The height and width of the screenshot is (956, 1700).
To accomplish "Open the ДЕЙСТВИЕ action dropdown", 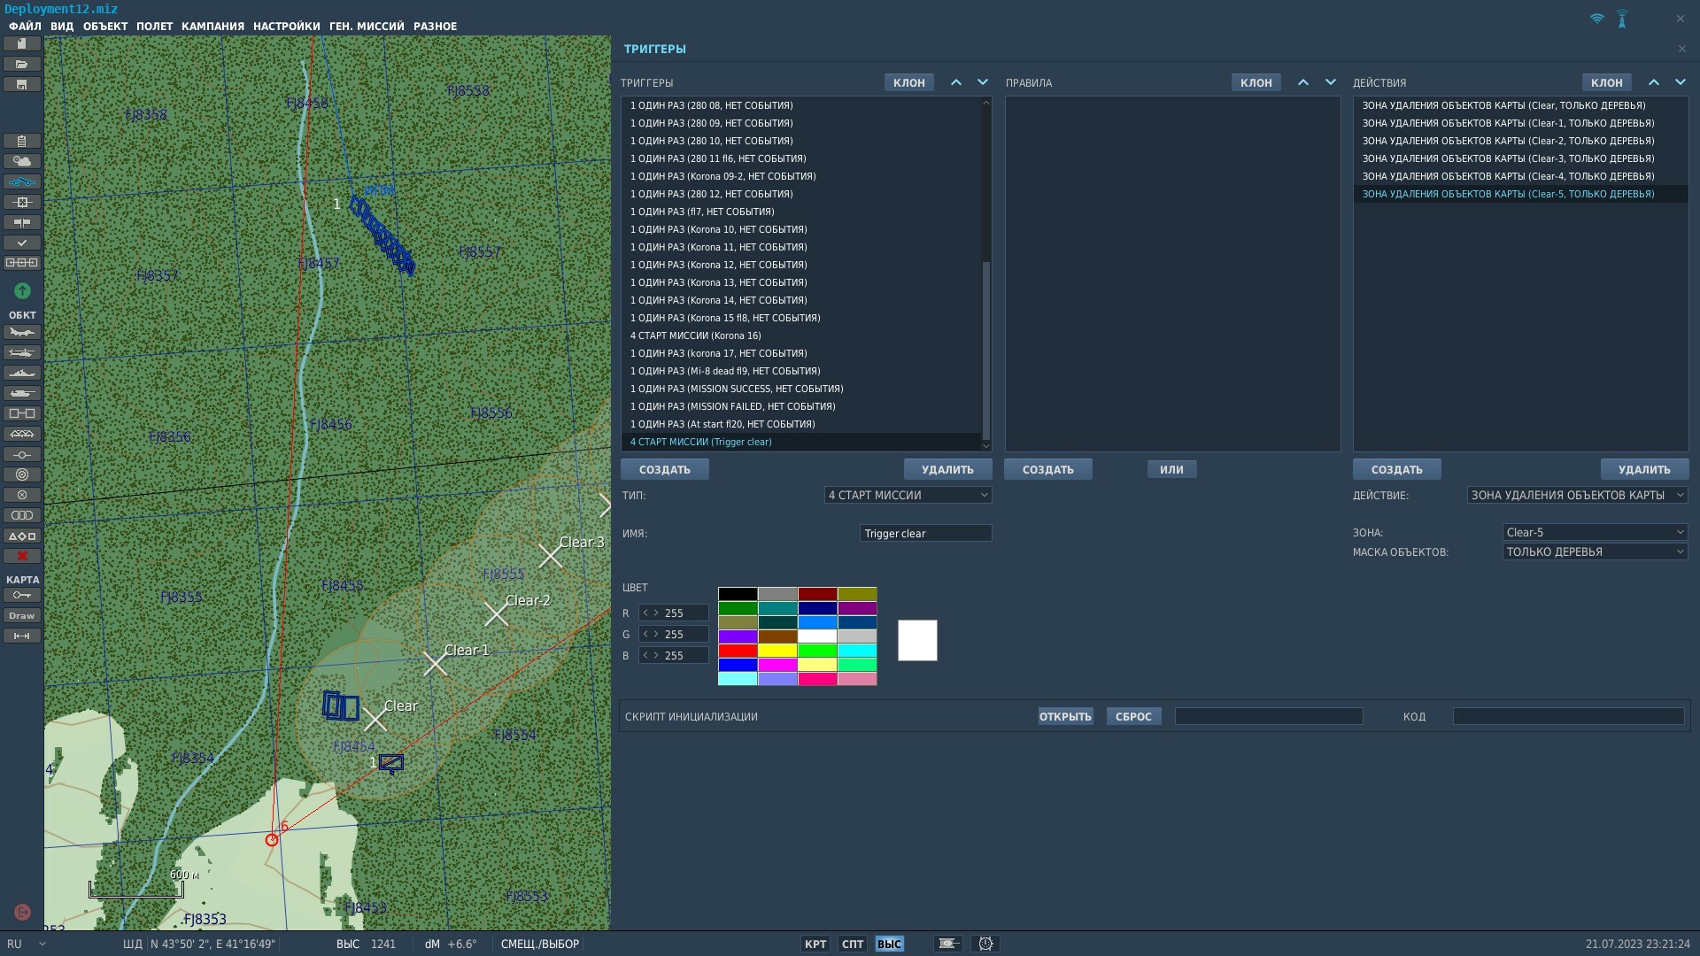I will coord(1577,495).
